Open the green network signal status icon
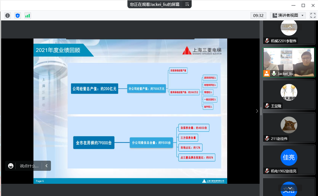 [28, 16]
